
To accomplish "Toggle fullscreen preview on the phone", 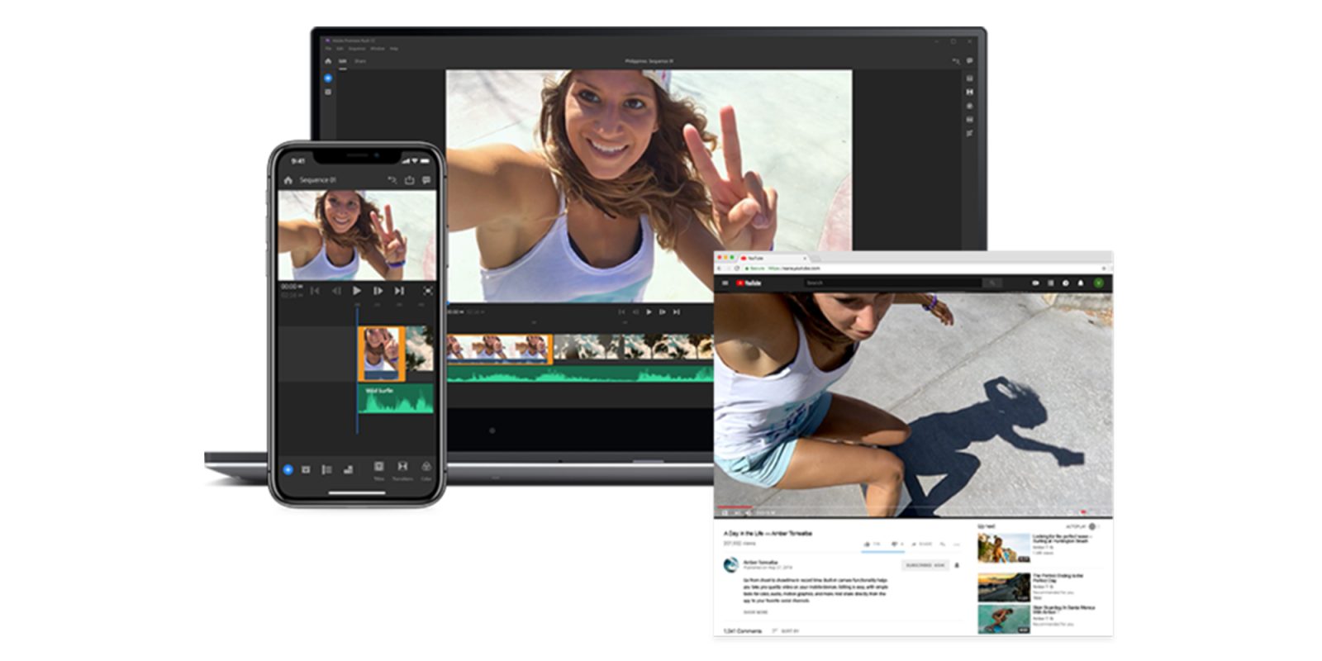I will click(x=427, y=291).
